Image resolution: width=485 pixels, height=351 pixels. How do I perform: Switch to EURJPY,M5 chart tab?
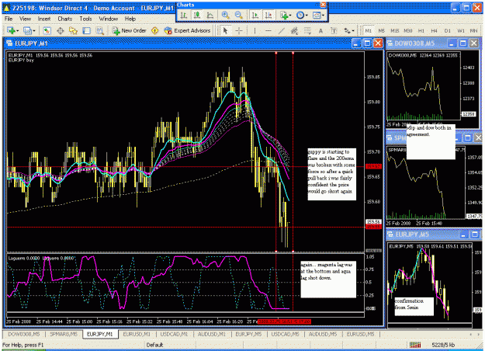248,334
